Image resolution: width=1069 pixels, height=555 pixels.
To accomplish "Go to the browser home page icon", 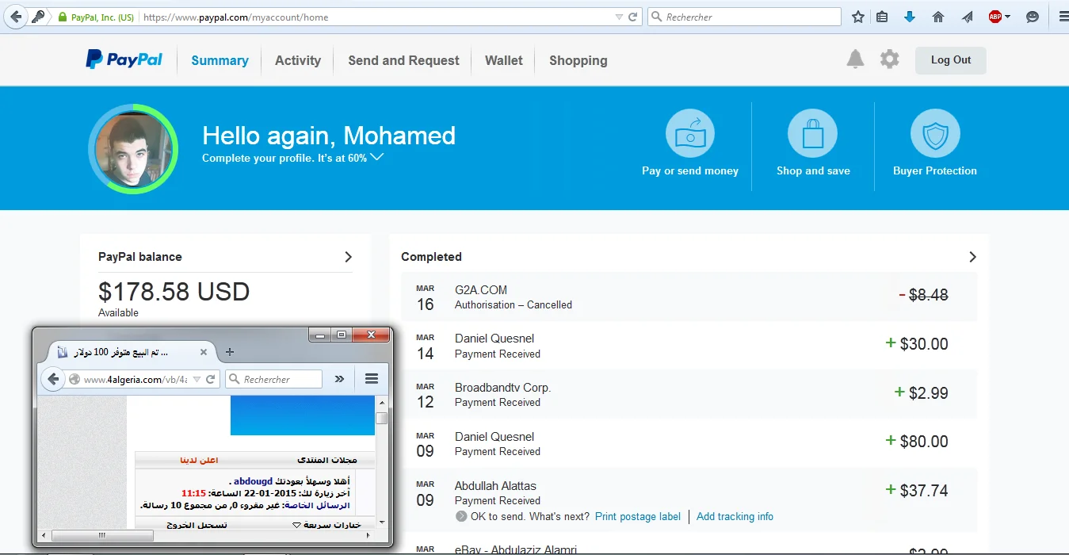I will click(938, 17).
